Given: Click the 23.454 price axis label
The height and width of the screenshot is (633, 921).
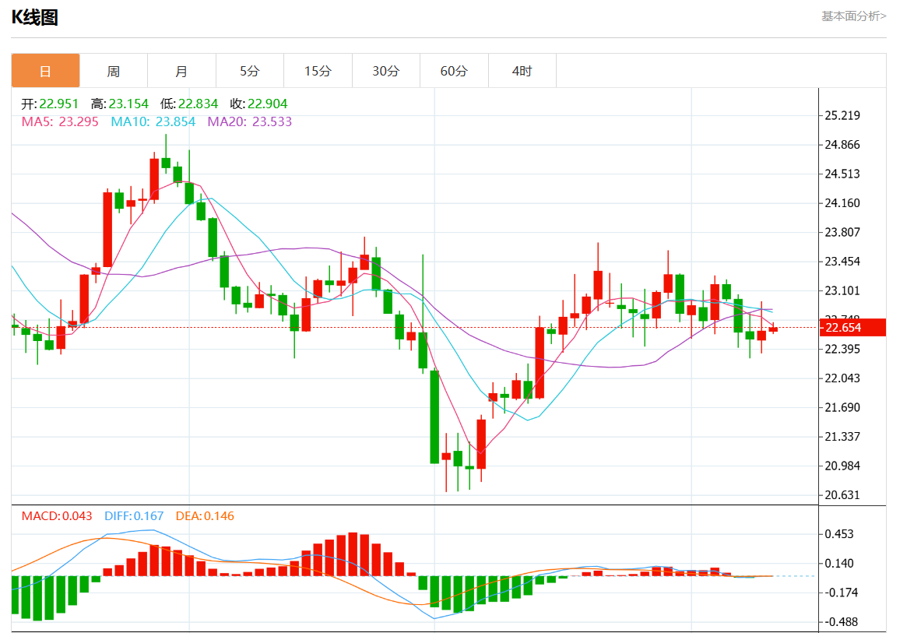Looking at the screenshot, I should [x=842, y=262].
